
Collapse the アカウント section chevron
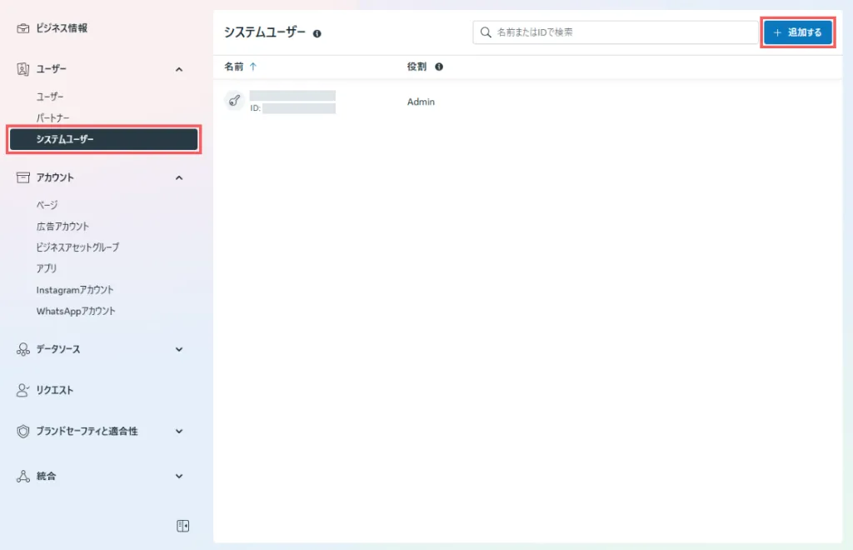tap(179, 177)
